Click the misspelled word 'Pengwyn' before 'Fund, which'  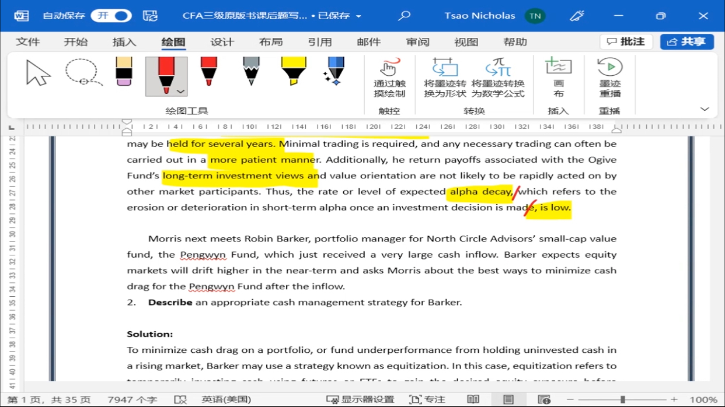coord(203,255)
